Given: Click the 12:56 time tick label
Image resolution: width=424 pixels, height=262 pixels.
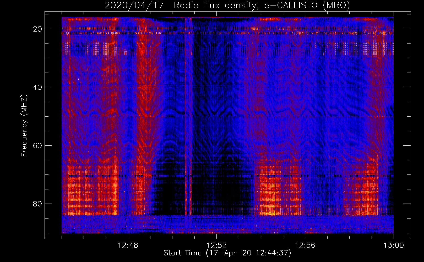Looking at the screenshot, I should (x=305, y=245).
